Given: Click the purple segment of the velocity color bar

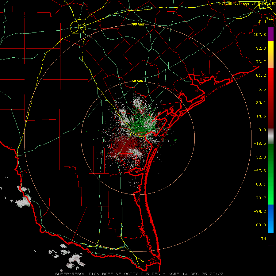Looking at the screenshot, I should tap(271, 34).
